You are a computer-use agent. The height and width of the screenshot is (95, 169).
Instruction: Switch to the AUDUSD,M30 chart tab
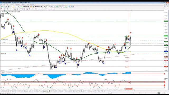(37, 91)
